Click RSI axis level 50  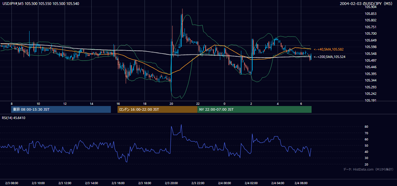(366, 145)
